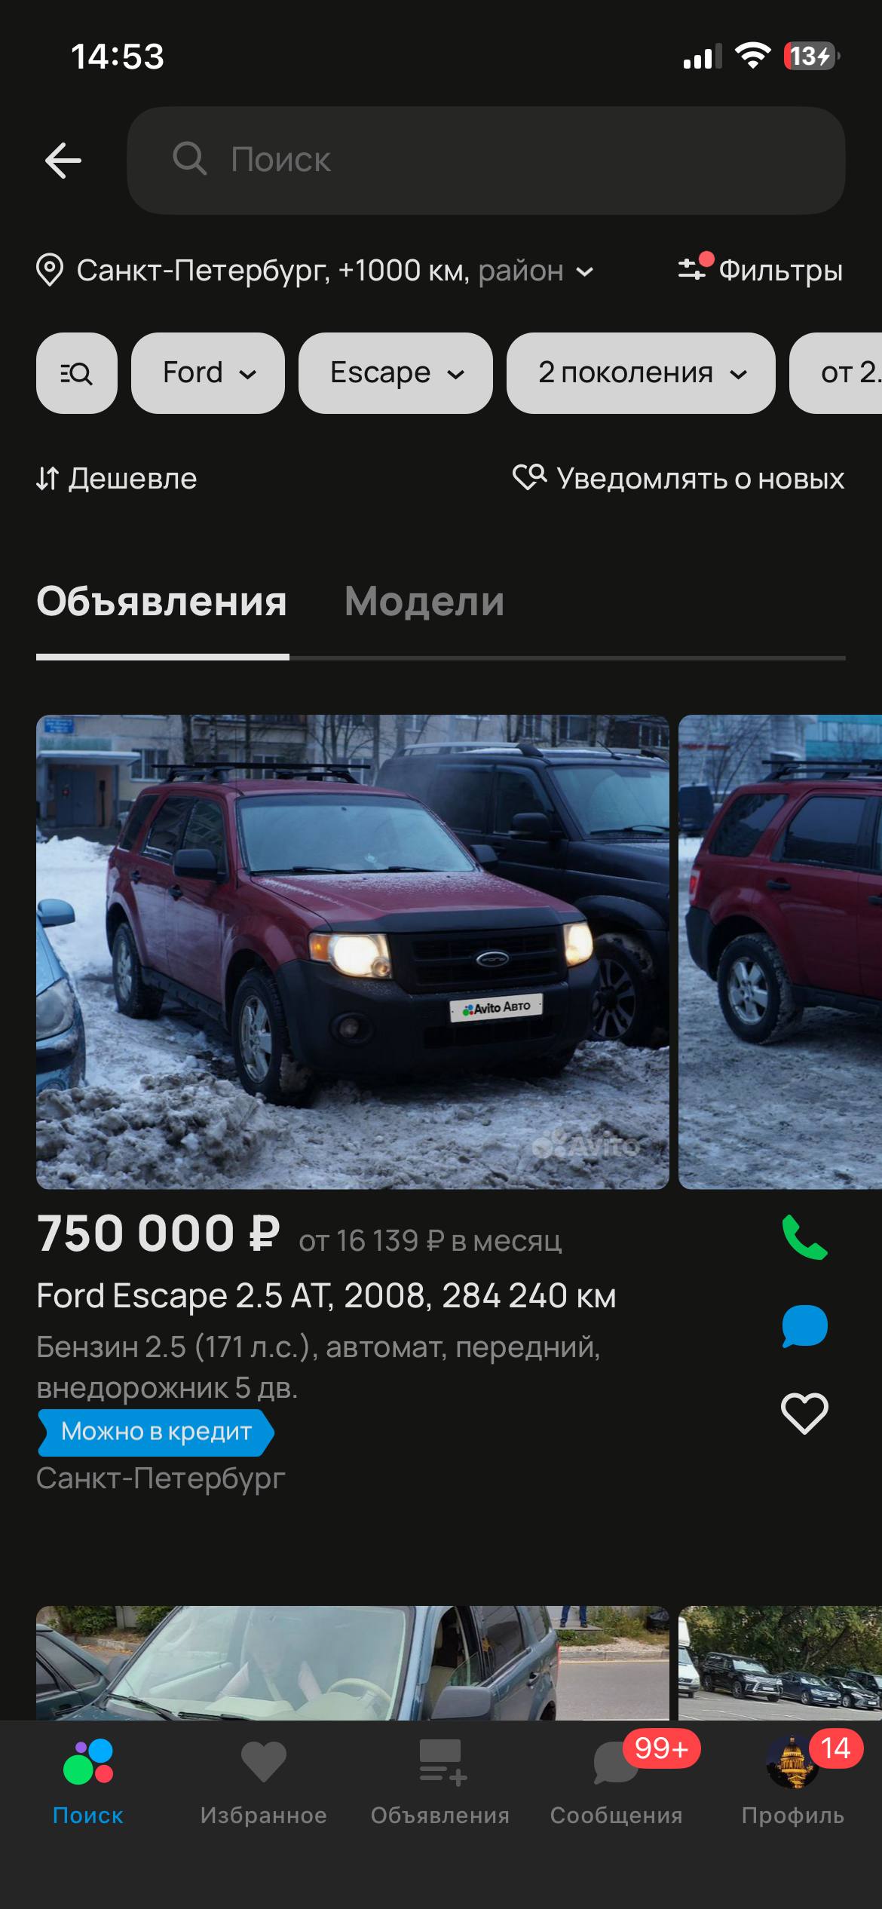The width and height of the screenshot is (882, 1909).
Task: Open the search-list filter chip icon
Action: pos(77,373)
